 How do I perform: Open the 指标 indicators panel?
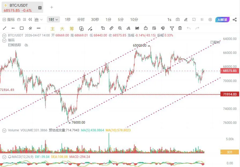point(9,20)
